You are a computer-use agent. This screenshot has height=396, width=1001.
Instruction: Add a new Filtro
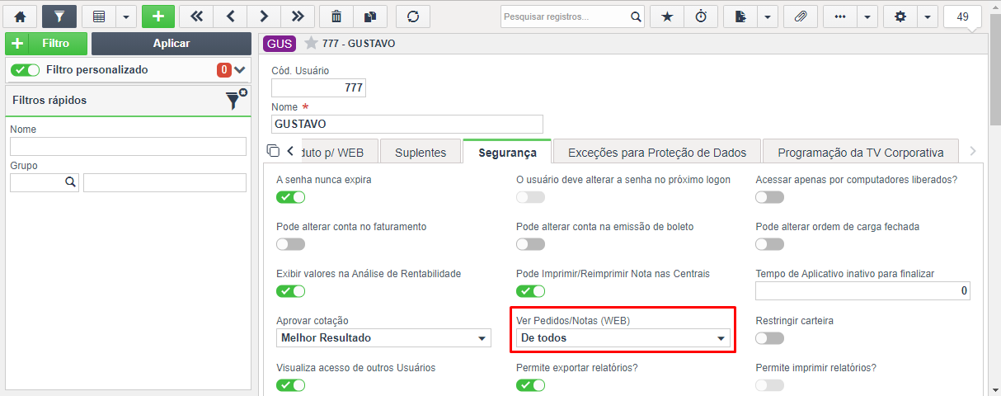click(46, 44)
